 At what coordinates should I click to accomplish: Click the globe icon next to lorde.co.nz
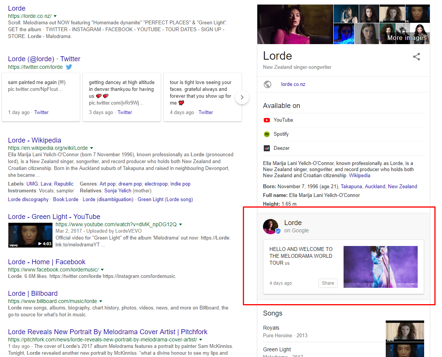click(268, 84)
